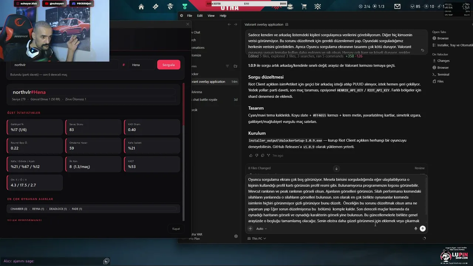Click the REYNA (1) agent entry

coord(38,209)
